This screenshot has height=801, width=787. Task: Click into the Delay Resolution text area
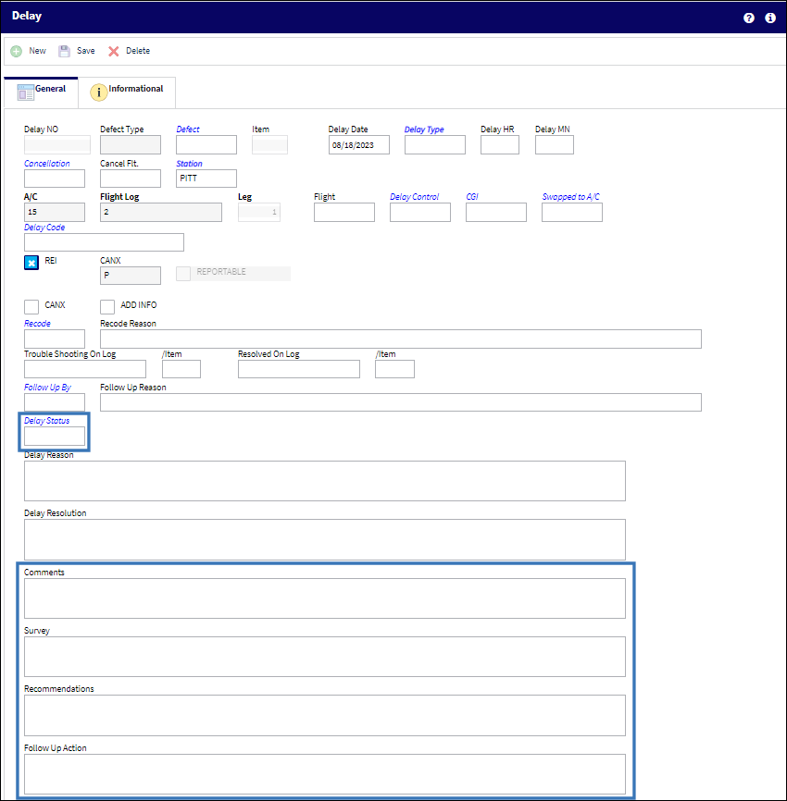click(325, 539)
